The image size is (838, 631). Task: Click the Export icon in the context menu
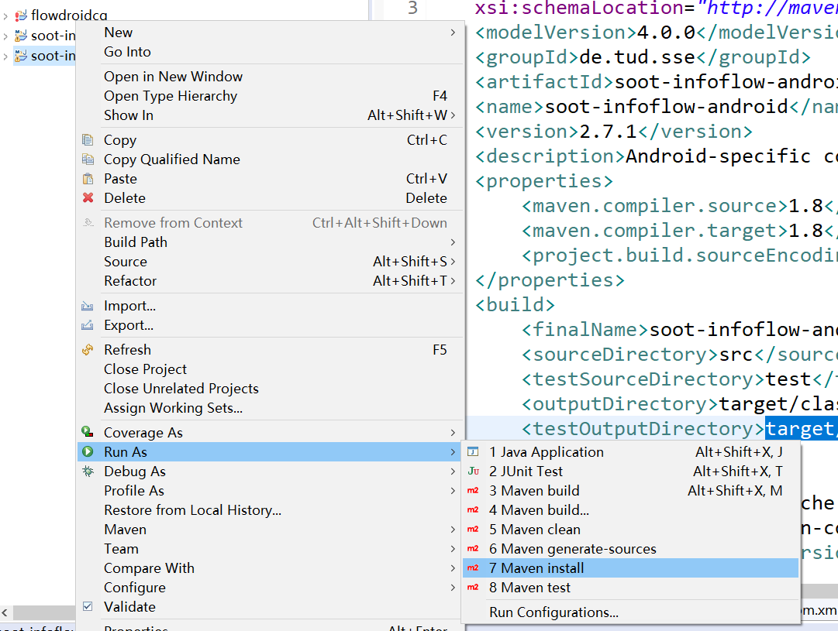87,324
